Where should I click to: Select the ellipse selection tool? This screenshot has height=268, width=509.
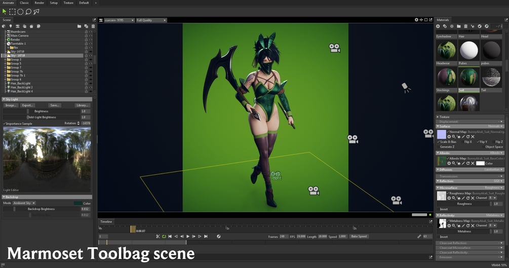click(x=20, y=12)
